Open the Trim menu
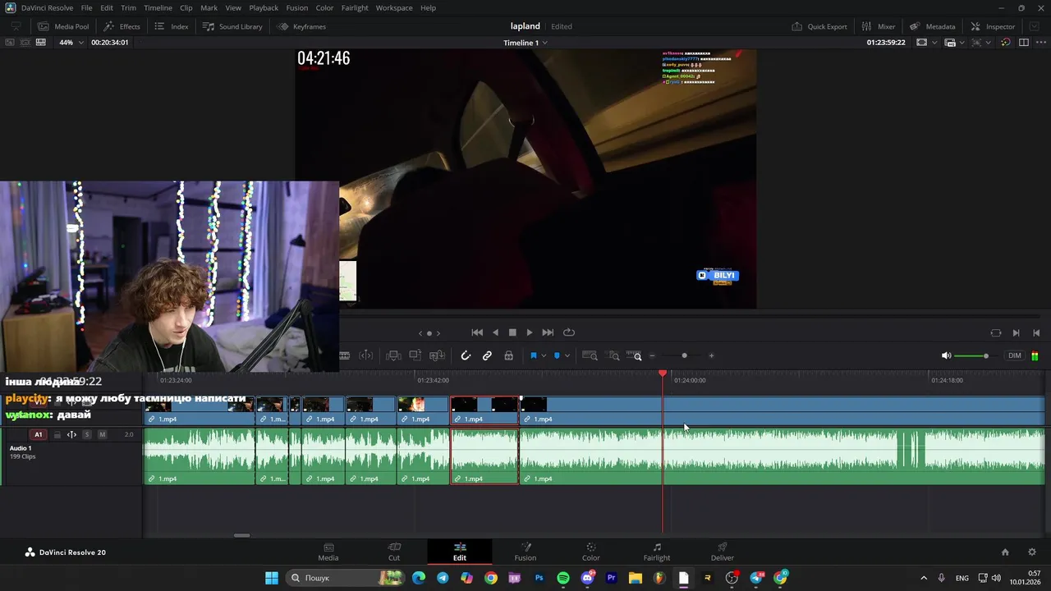Viewport: 1051px width, 591px height. [129, 7]
